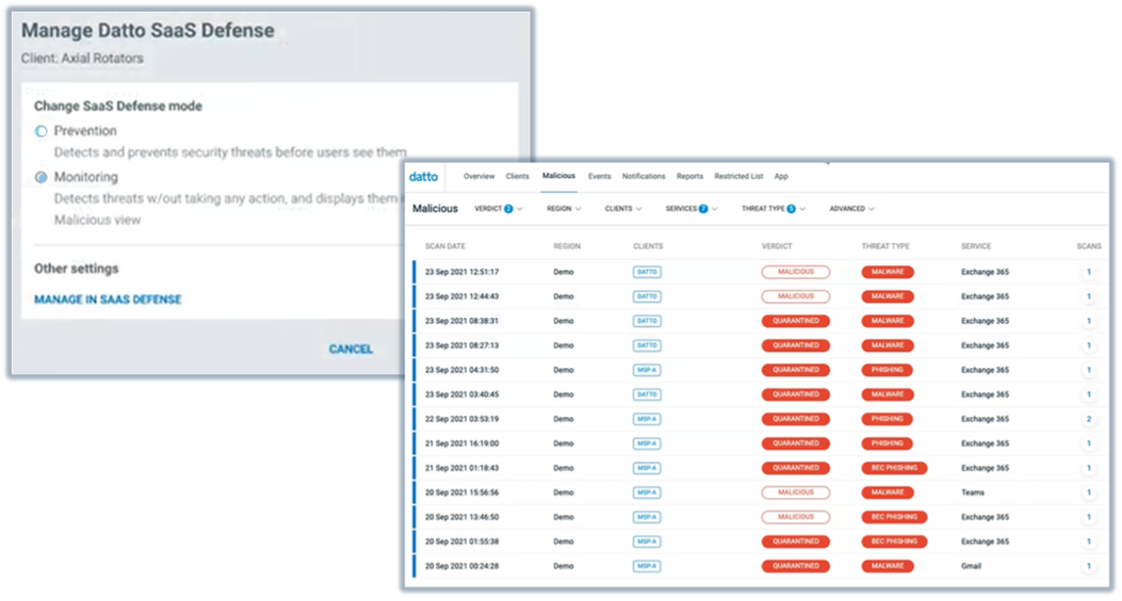Click the VERDICT column header
1122x601 pixels.
click(x=777, y=247)
